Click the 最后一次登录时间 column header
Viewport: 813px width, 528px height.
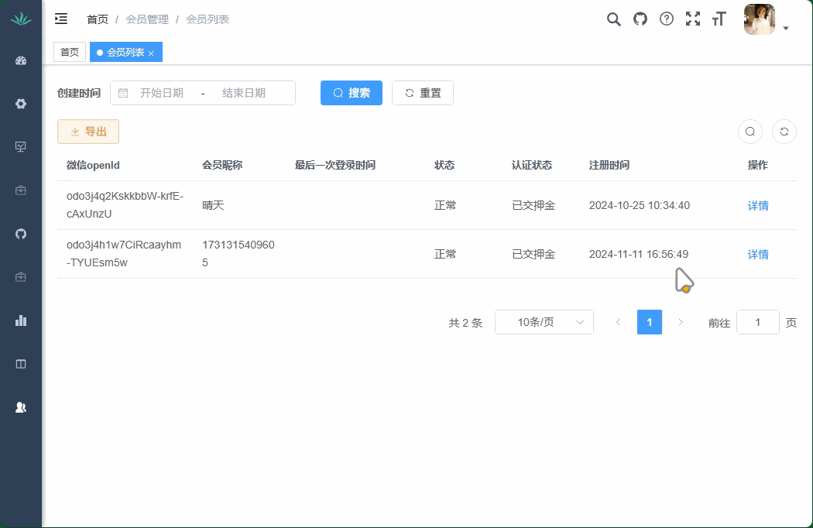click(x=335, y=166)
